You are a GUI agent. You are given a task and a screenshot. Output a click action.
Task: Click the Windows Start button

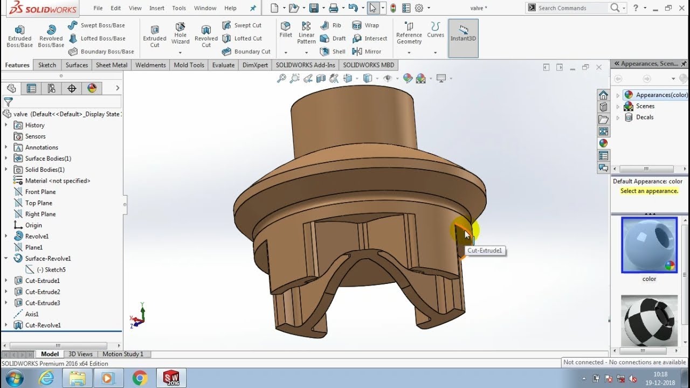[14, 378]
